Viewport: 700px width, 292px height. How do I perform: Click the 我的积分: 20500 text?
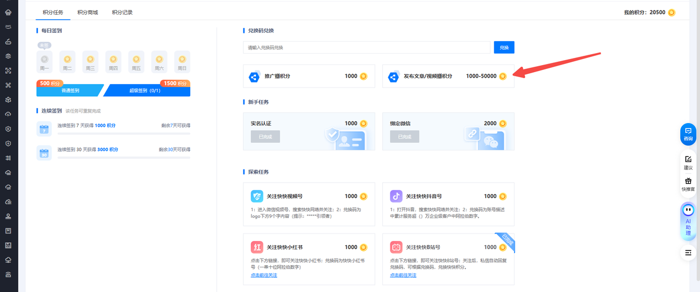[645, 12]
